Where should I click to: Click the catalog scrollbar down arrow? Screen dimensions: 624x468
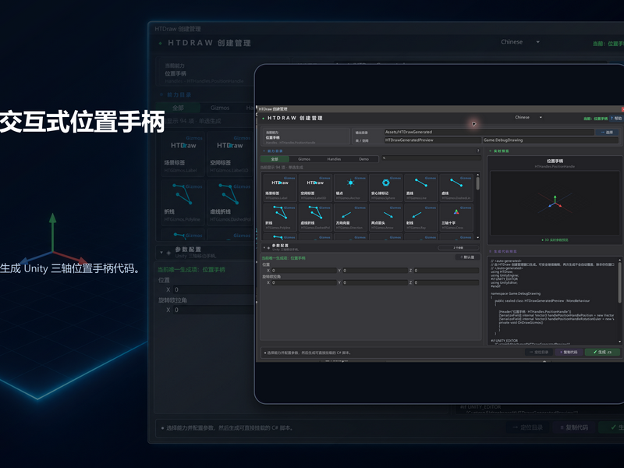(477, 237)
